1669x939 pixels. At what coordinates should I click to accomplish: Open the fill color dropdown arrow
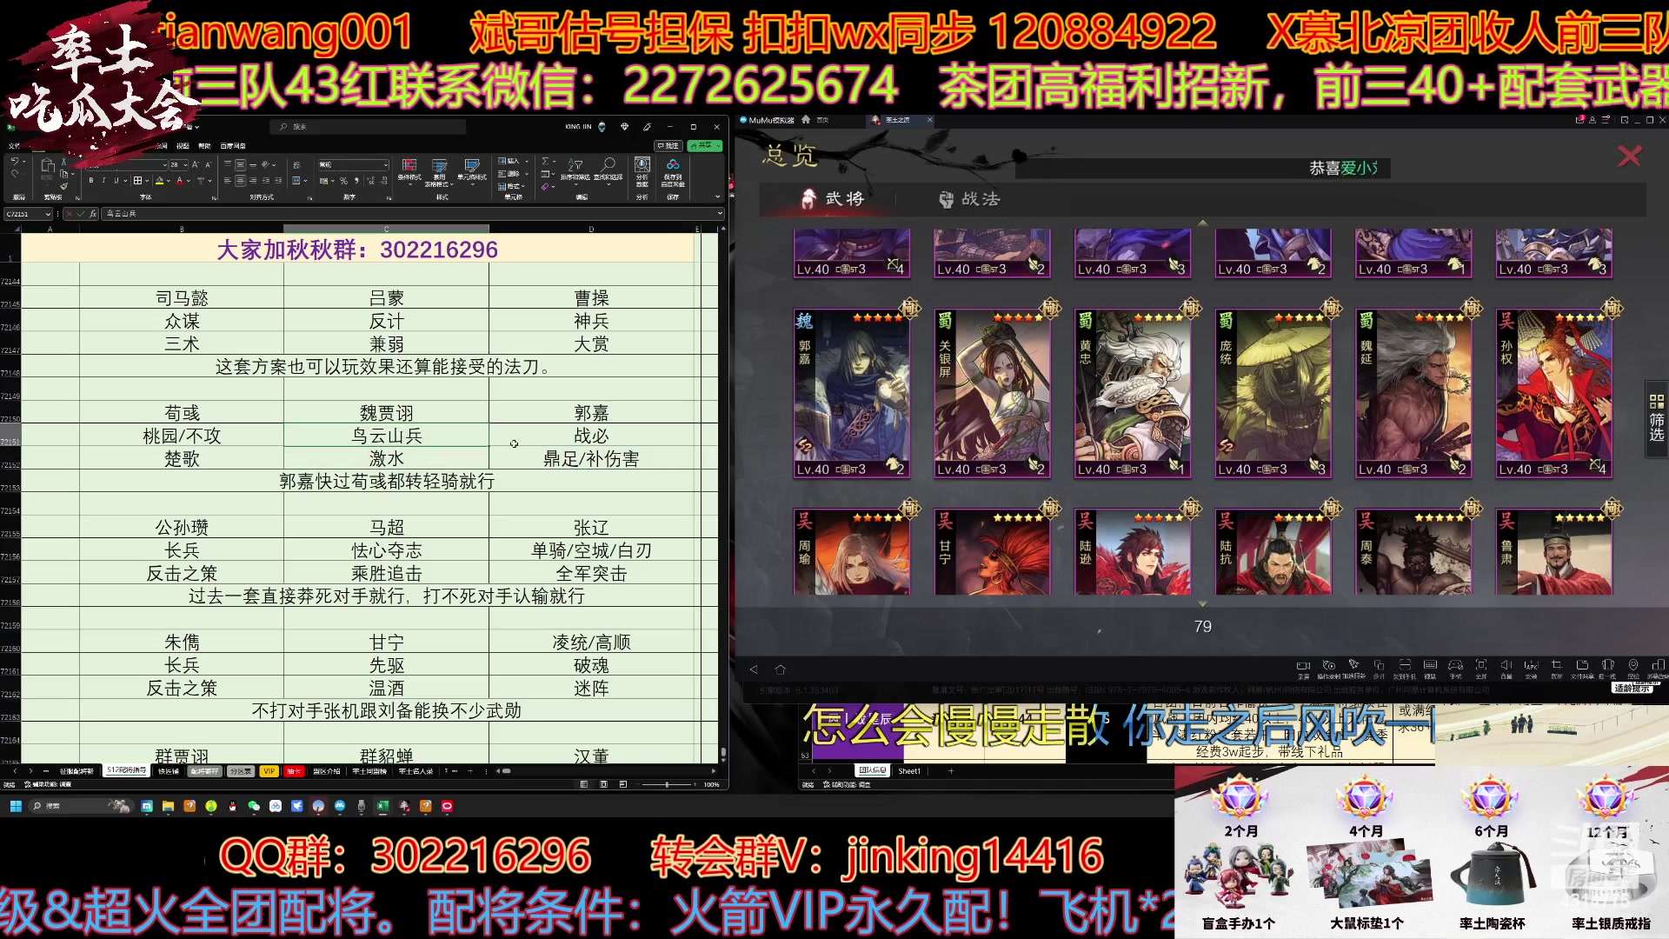168,181
